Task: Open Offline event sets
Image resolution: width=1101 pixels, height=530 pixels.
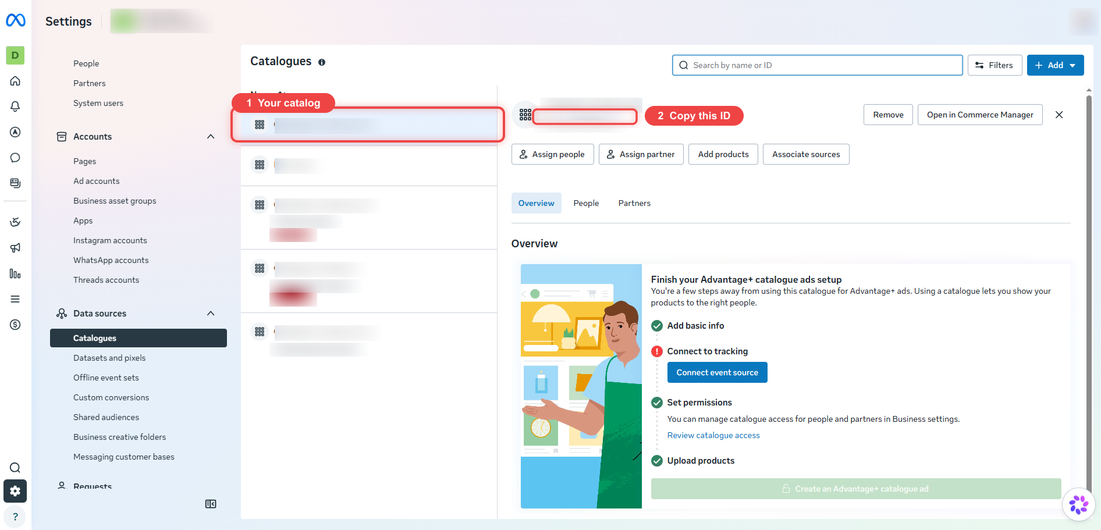Action: tap(106, 378)
